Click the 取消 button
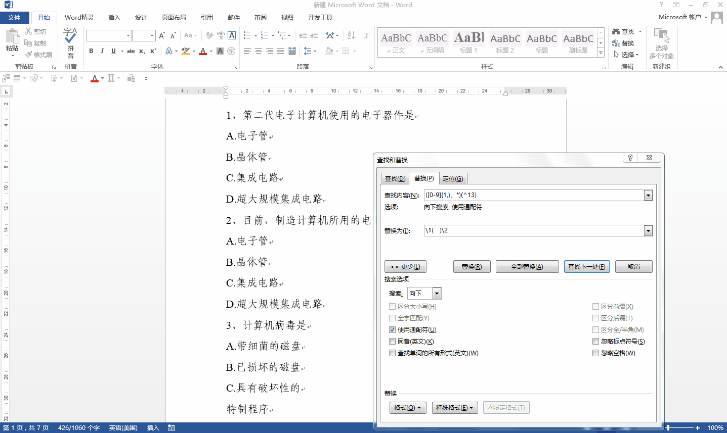This screenshot has height=433, width=727. (x=634, y=267)
